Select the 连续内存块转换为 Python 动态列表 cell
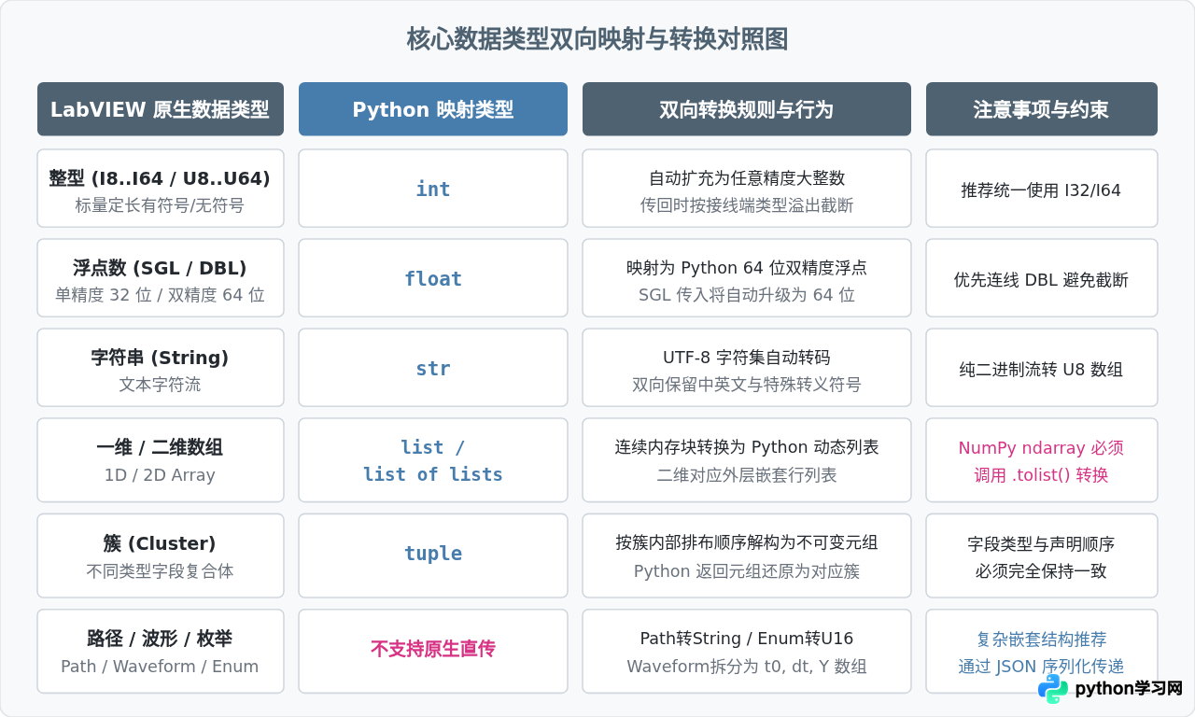Viewport: 1195px width, 717px height. pyautogui.click(x=747, y=460)
